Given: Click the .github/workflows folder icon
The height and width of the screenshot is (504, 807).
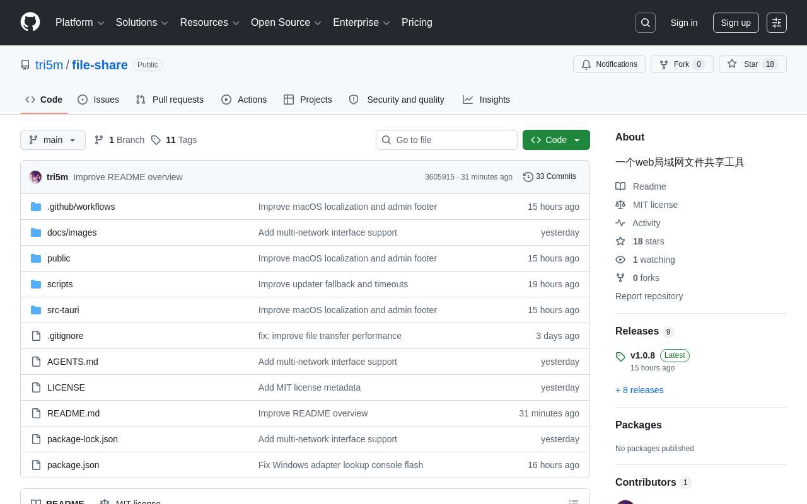Looking at the screenshot, I should [36, 207].
